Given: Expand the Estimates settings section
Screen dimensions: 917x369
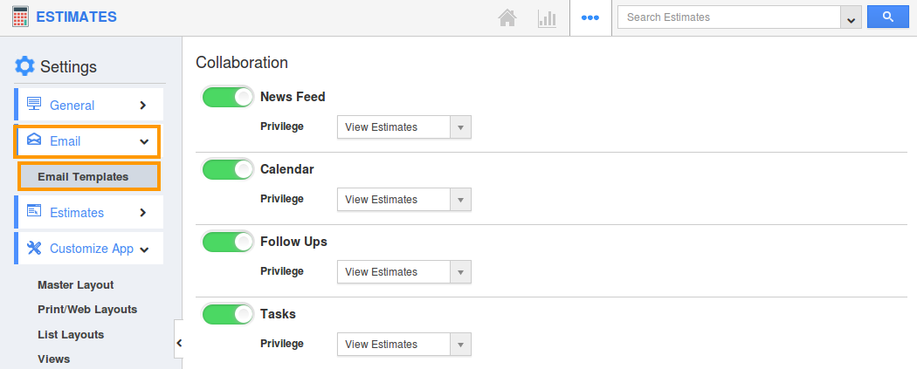Looking at the screenshot, I should pyautogui.click(x=88, y=213).
